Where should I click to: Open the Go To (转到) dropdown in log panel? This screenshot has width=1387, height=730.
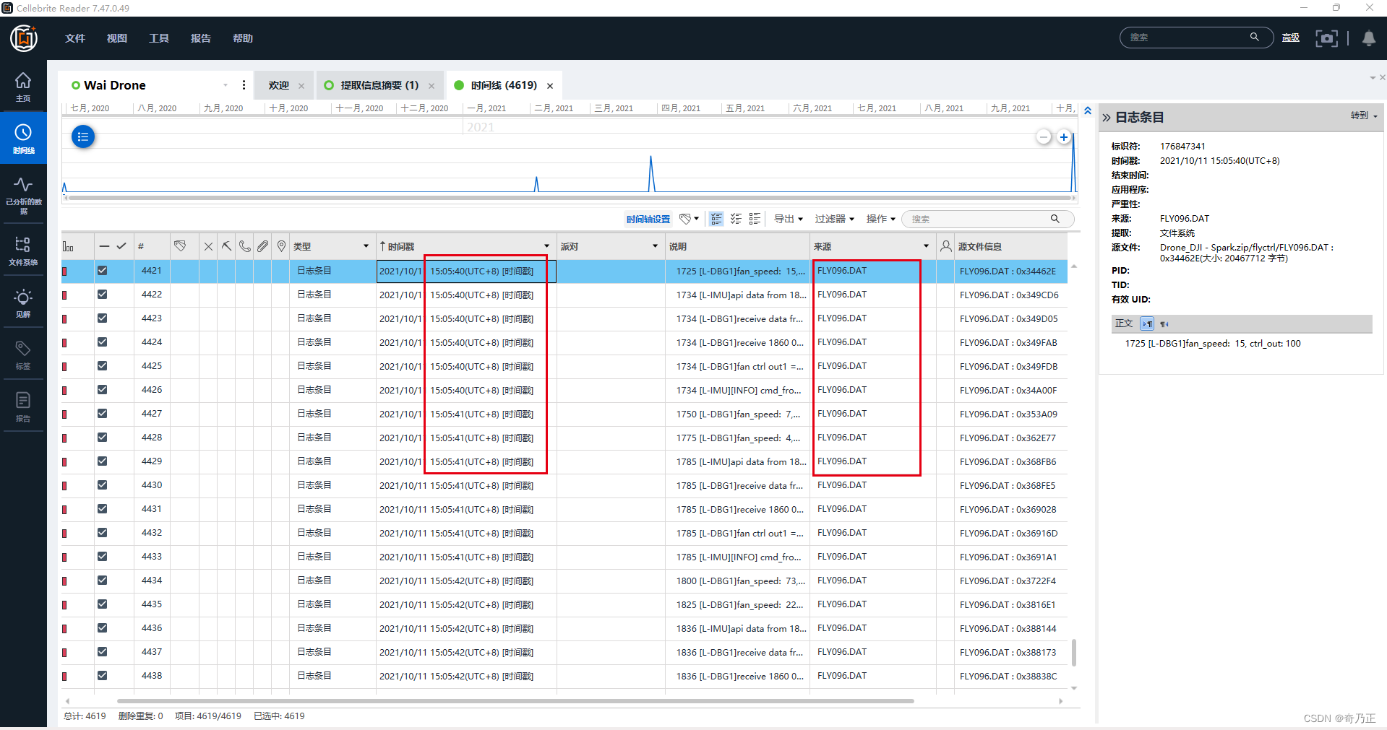1364,116
